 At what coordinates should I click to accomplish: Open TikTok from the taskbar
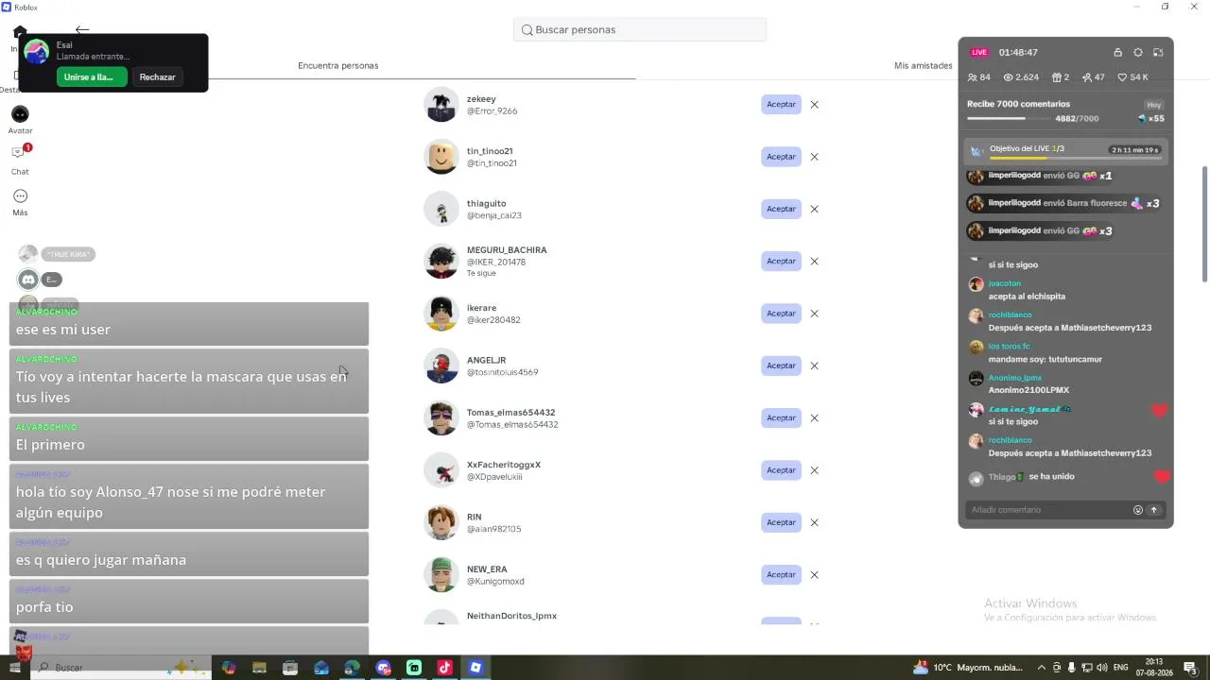pos(444,668)
